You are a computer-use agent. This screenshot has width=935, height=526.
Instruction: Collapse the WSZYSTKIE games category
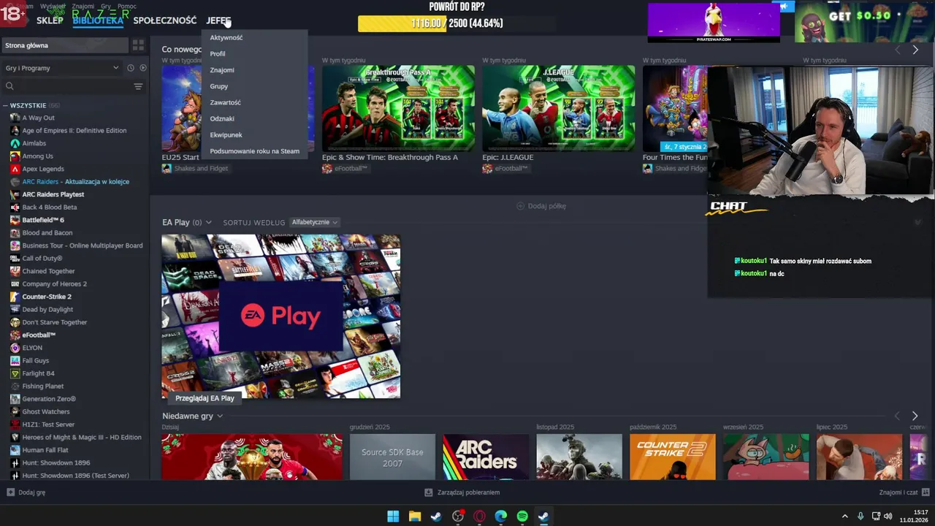[x=5, y=105]
